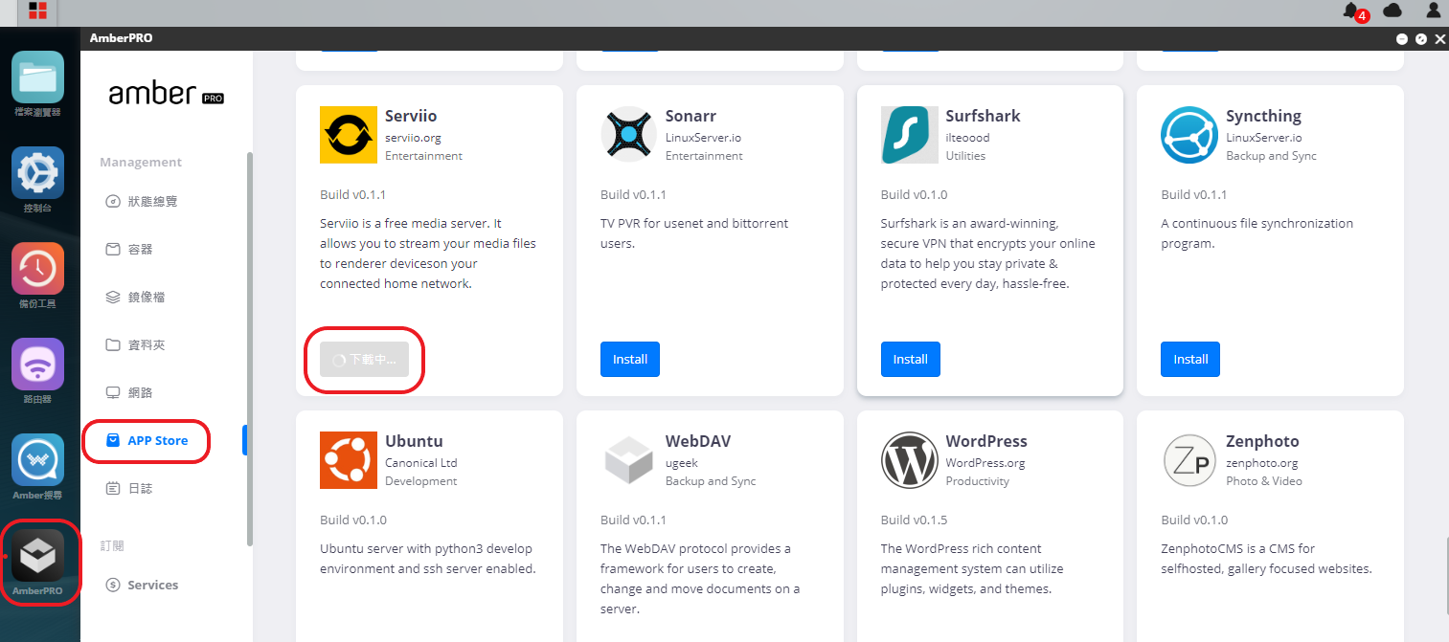This screenshot has width=1449, height=642.
Task: Click the Surfshark app title
Action: [x=984, y=116]
